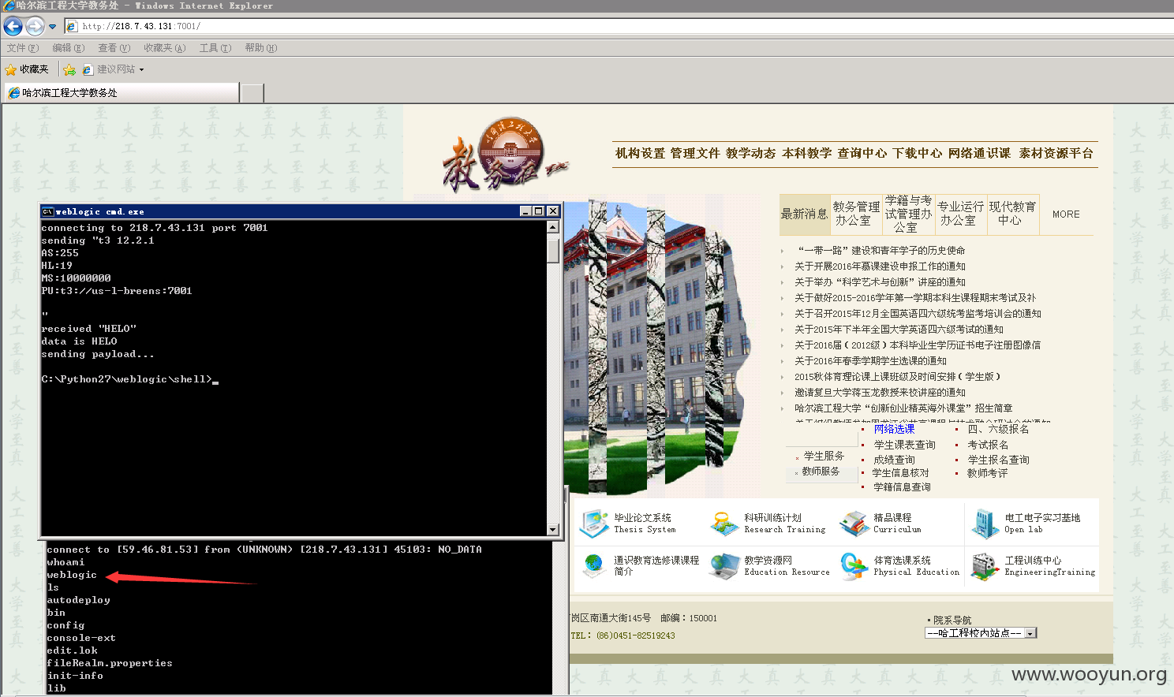This screenshot has height=697, width=1174.
Task: Select the 学籍与考试管理办公室 tab
Action: point(908,214)
